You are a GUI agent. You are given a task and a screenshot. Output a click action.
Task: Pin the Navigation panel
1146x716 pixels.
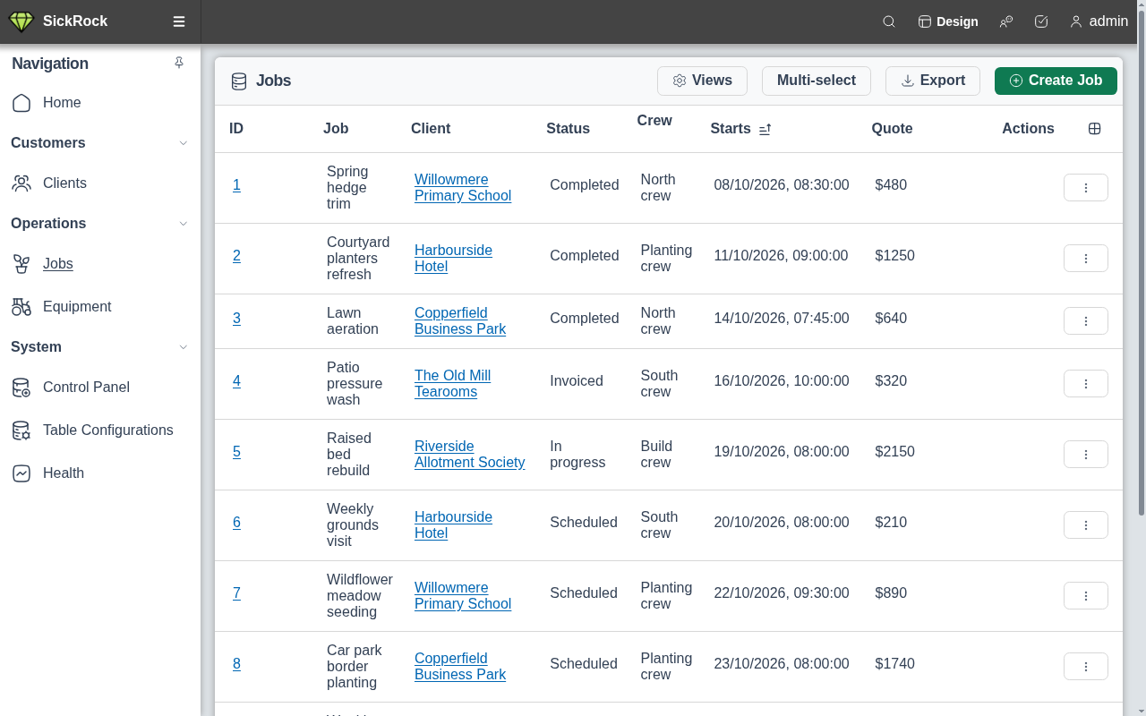coord(179,63)
